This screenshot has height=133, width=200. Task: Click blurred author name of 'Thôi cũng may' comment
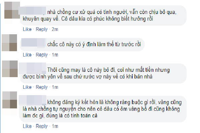(x=32, y=68)
